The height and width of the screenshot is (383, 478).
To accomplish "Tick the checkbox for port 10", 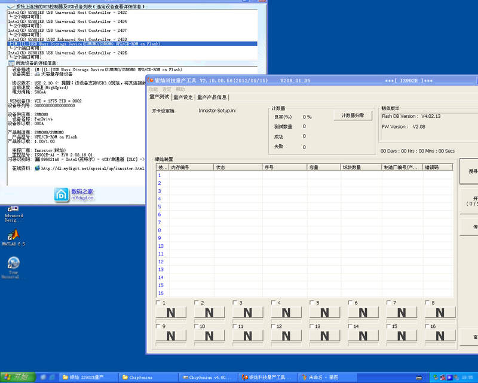I will tap(196, 326).
